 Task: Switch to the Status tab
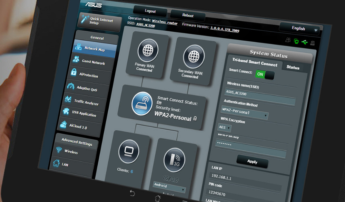pyautogui.click(x=293, y=68)
